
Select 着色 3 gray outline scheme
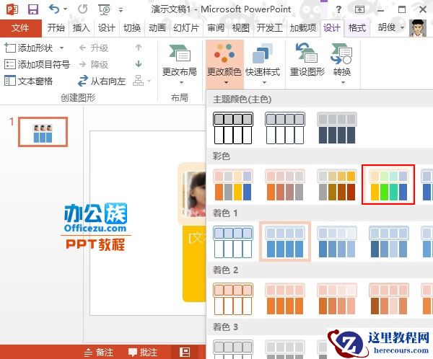click(x=233, y=349)
